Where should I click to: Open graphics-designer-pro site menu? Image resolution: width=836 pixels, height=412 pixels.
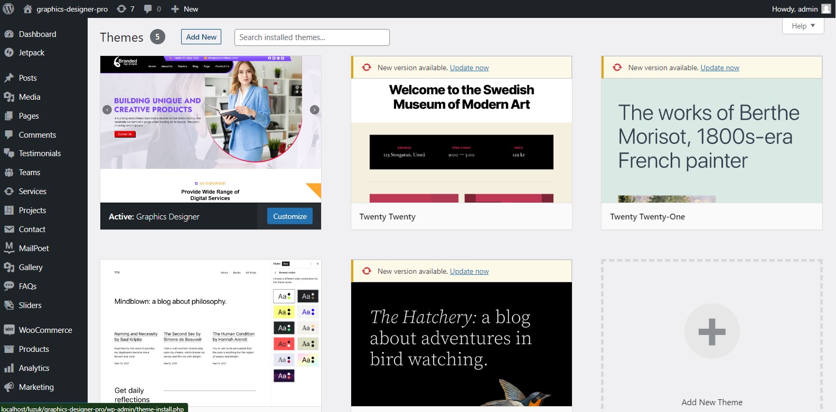click(x=65, y=9)
